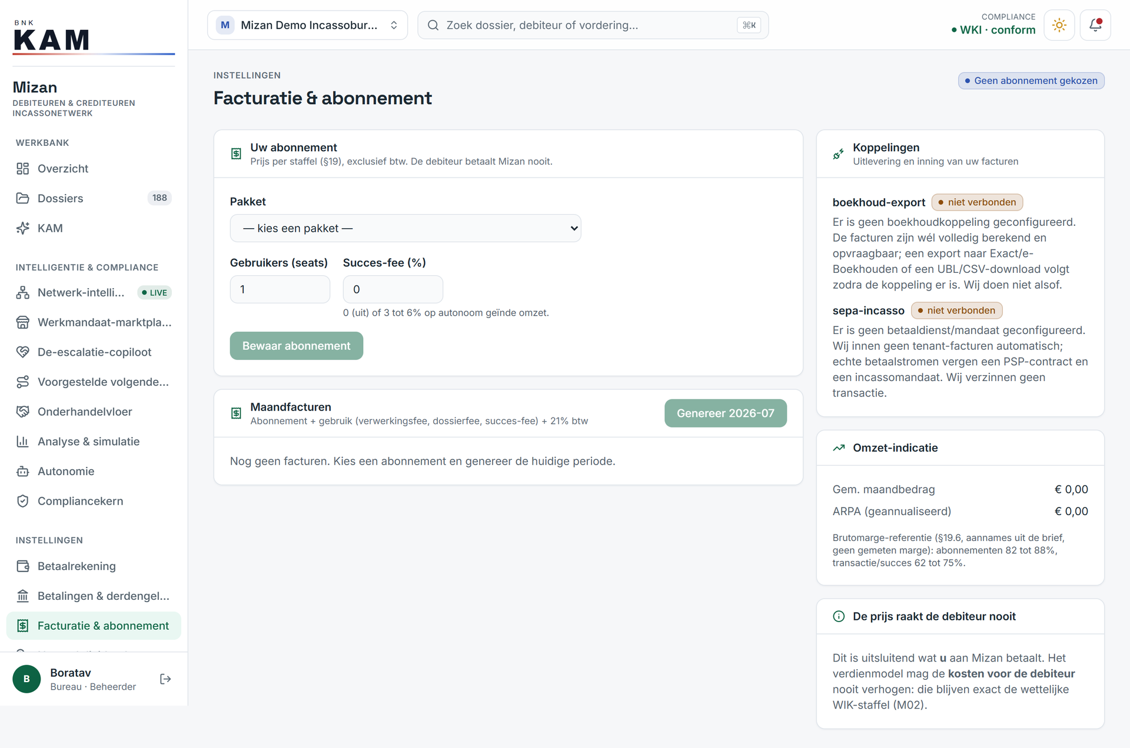Viewport: 1130px width, 748px height.
Task: Click the Betaalrekening wallet icon
Action: point(22,566)
